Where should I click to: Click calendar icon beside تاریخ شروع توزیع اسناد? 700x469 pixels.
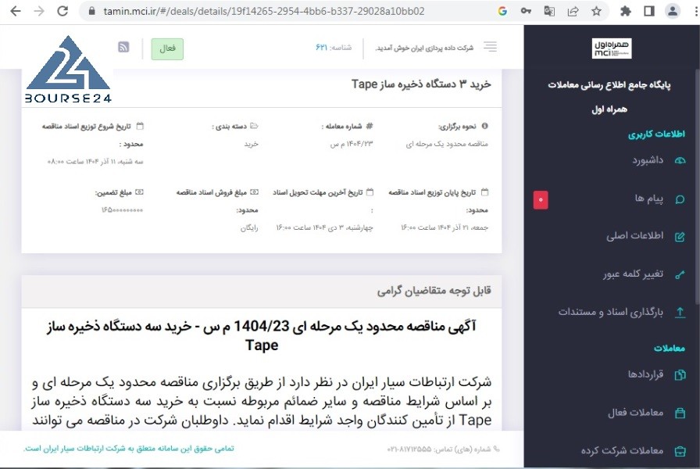click(x=140, y=126)
